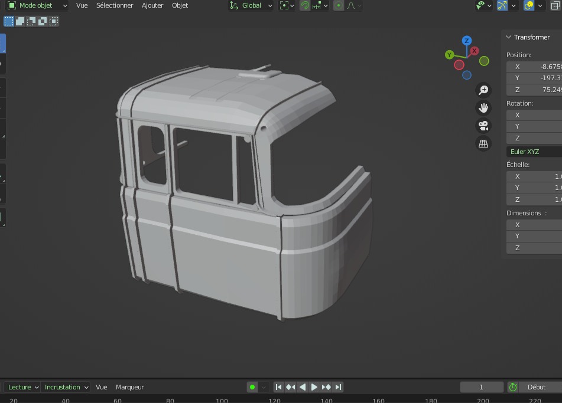
Task: Open the Ajouter menu
Action: click(x=152, y=5)
